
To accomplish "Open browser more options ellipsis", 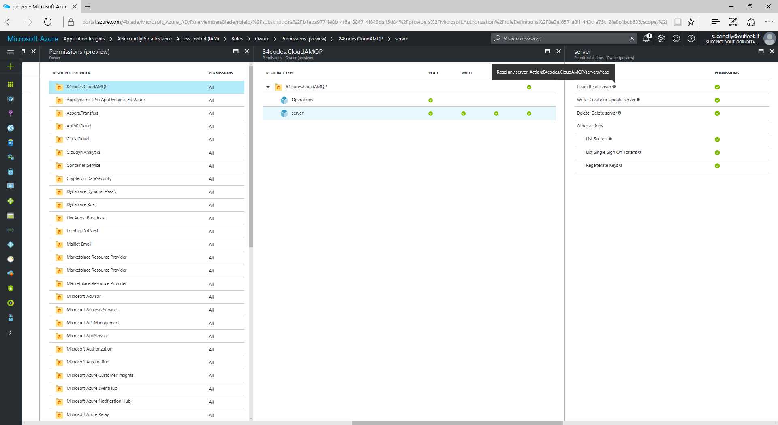I will [x=769, y=22].
